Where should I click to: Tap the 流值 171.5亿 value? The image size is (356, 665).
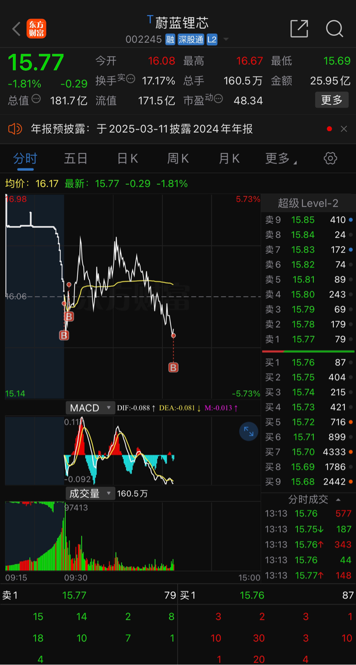tap(157, 101)
